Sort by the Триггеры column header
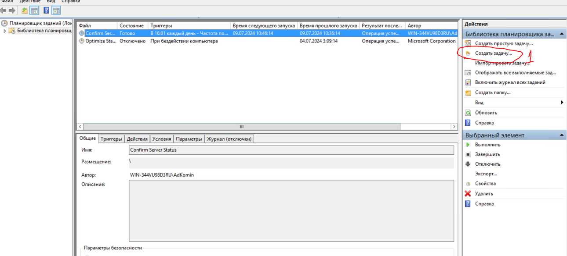Image resolution: width=567 pixels, height=256 pixels. [x=189, y=25]
